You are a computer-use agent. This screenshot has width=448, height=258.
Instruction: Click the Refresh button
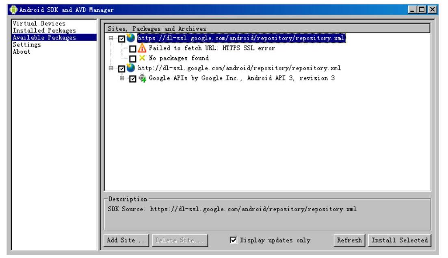349,240
